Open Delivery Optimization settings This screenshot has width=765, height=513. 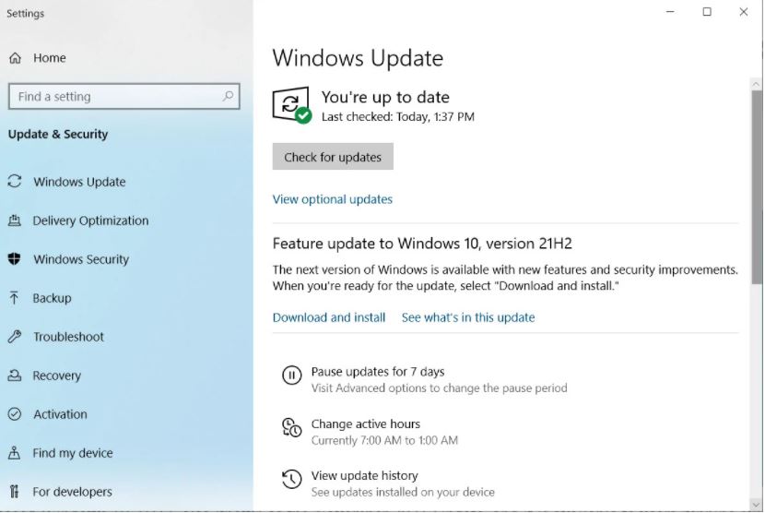coord(90,221)
